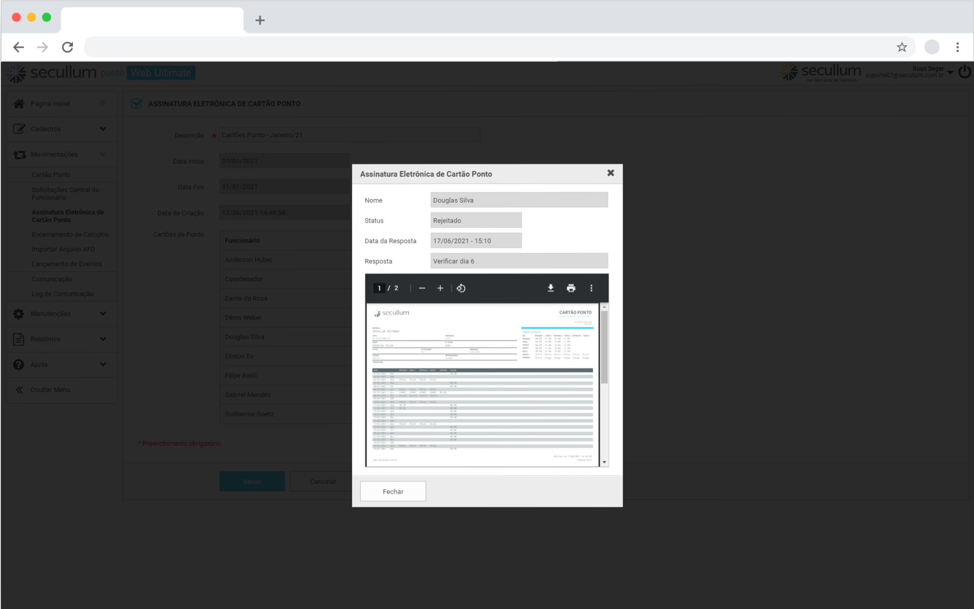The width and height of the screenshot is (974, 609).
Task: Open Cartão Ponto menu item
Action: 51,174
